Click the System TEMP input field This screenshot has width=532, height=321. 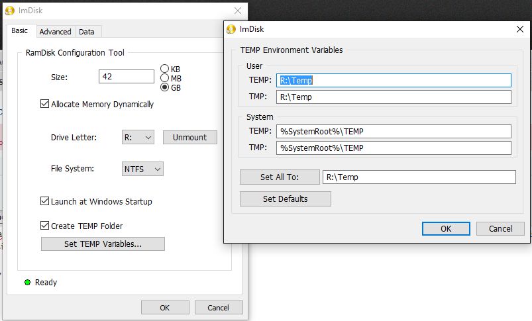pos(394,131)
